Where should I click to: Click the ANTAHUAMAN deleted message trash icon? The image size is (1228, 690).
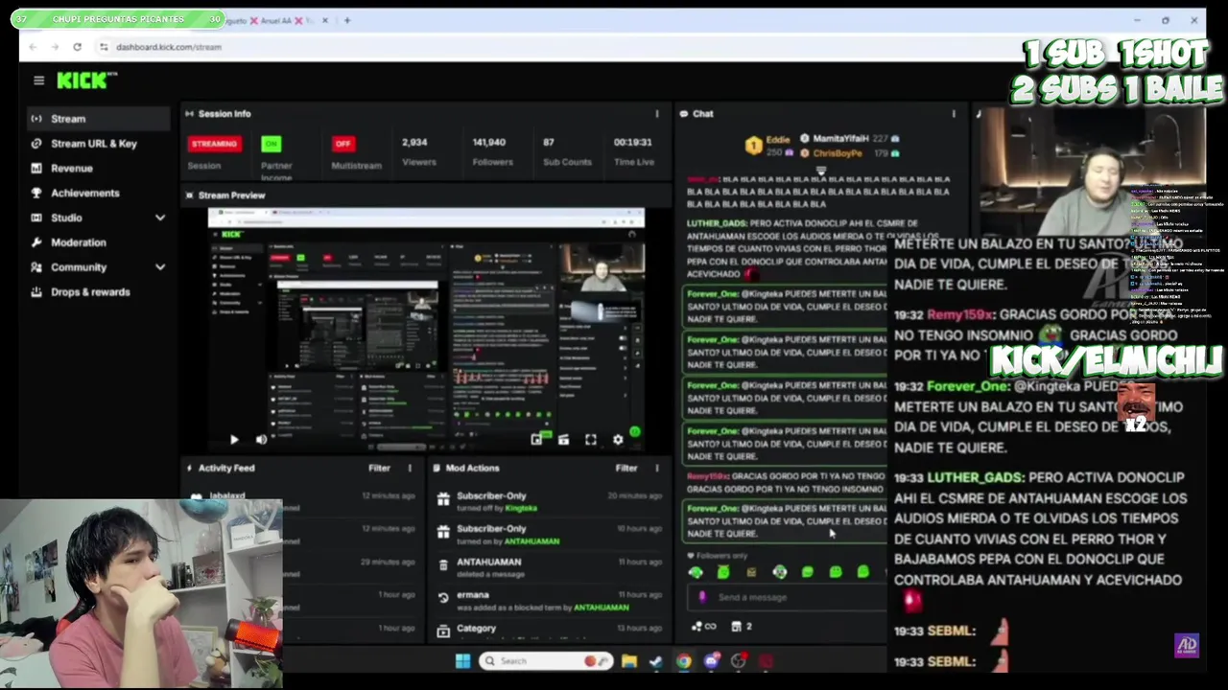coord(443,565)
